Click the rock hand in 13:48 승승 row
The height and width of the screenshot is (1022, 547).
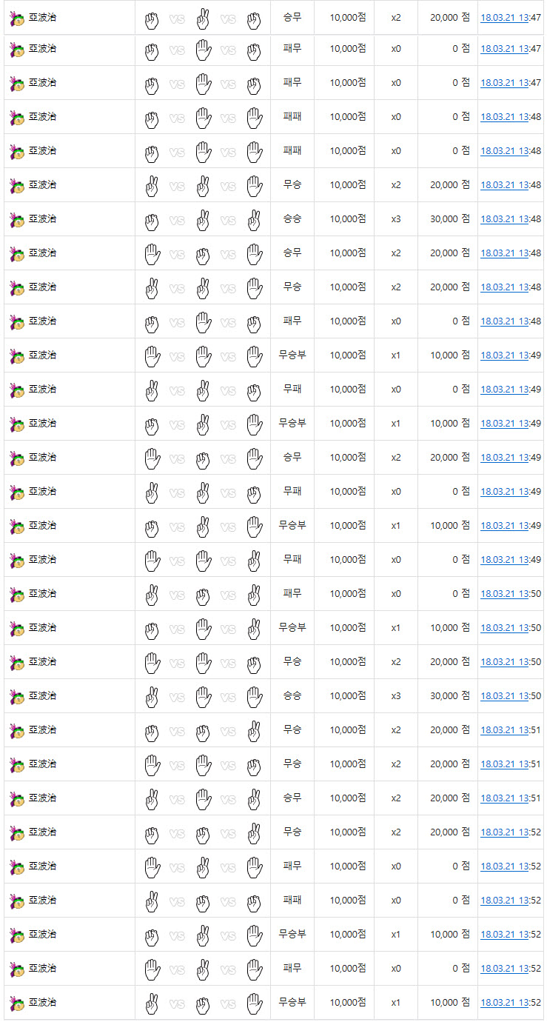click(152, 221)
